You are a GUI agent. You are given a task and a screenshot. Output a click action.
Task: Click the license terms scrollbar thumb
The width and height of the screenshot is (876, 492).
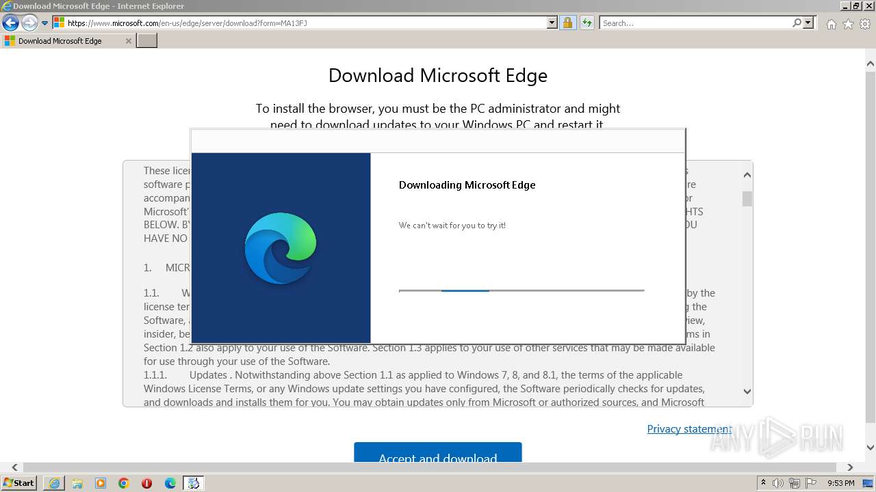[x=747, y=198]
